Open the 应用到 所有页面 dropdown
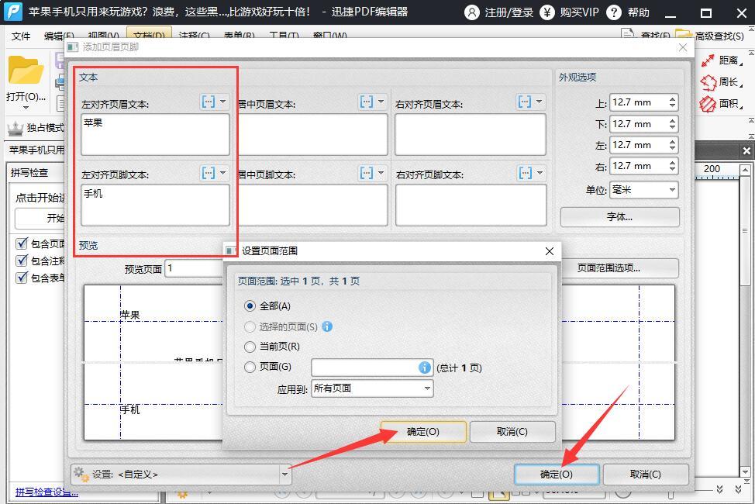 pos(372,388)
